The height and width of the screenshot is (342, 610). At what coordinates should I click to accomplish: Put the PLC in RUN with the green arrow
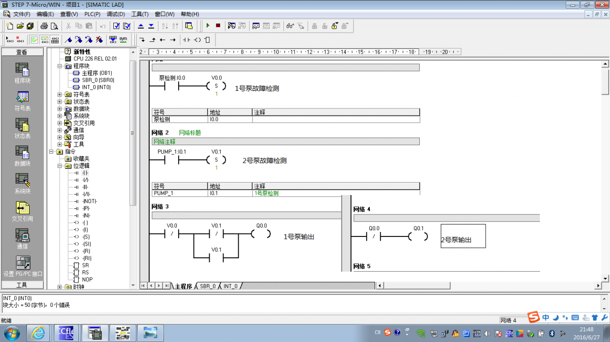(x=208, y=26)
